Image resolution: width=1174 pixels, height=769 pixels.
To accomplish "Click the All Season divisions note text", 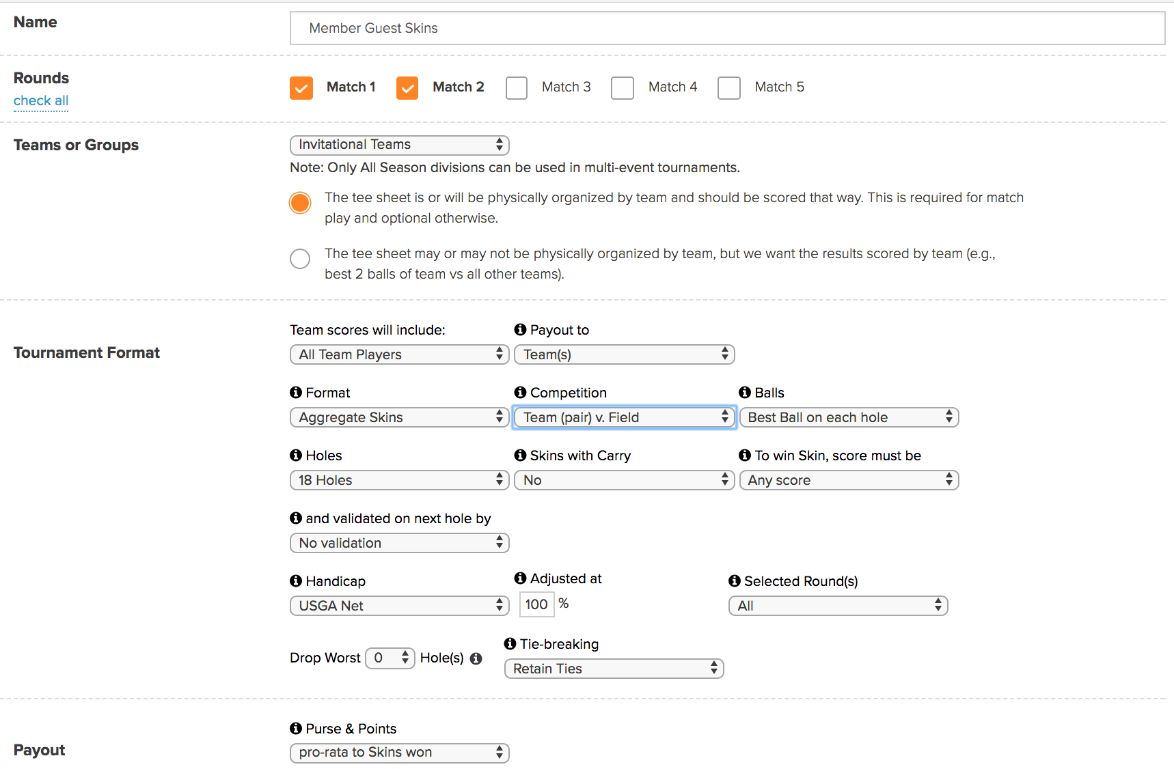I will point(515,167).
